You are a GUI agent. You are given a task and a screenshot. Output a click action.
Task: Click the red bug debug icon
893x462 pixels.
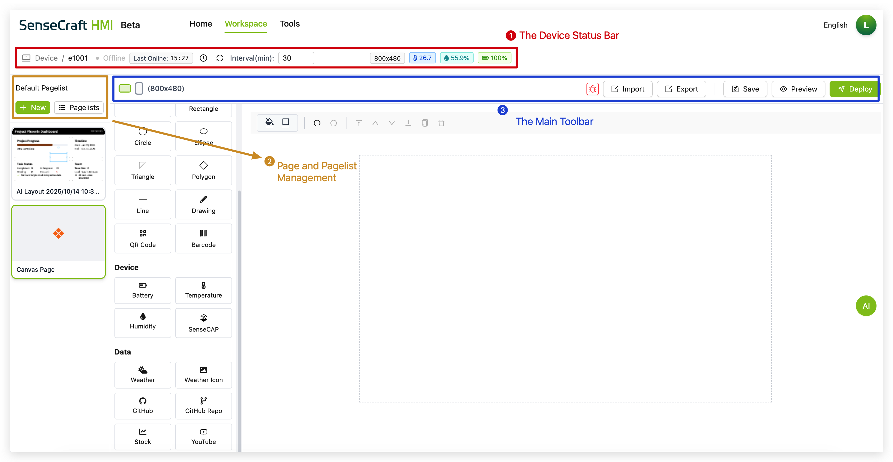(592, 89)
